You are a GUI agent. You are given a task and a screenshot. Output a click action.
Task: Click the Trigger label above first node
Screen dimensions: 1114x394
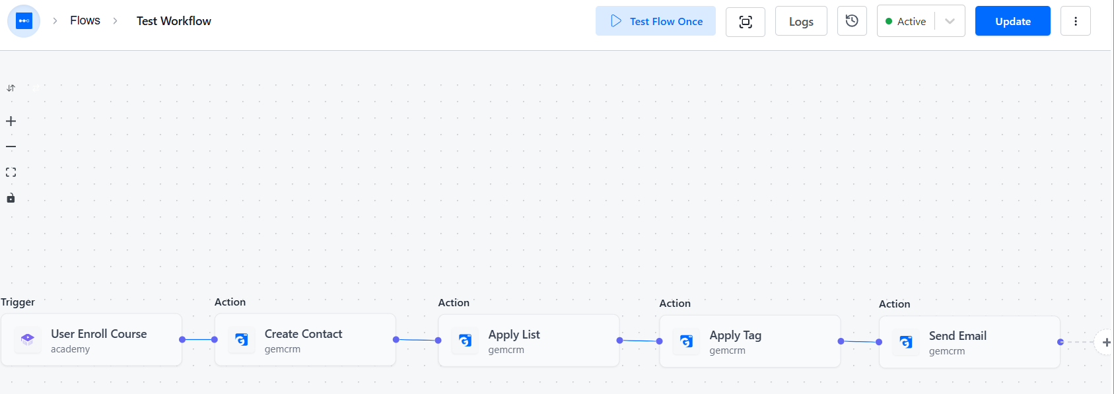pos(18,302)
